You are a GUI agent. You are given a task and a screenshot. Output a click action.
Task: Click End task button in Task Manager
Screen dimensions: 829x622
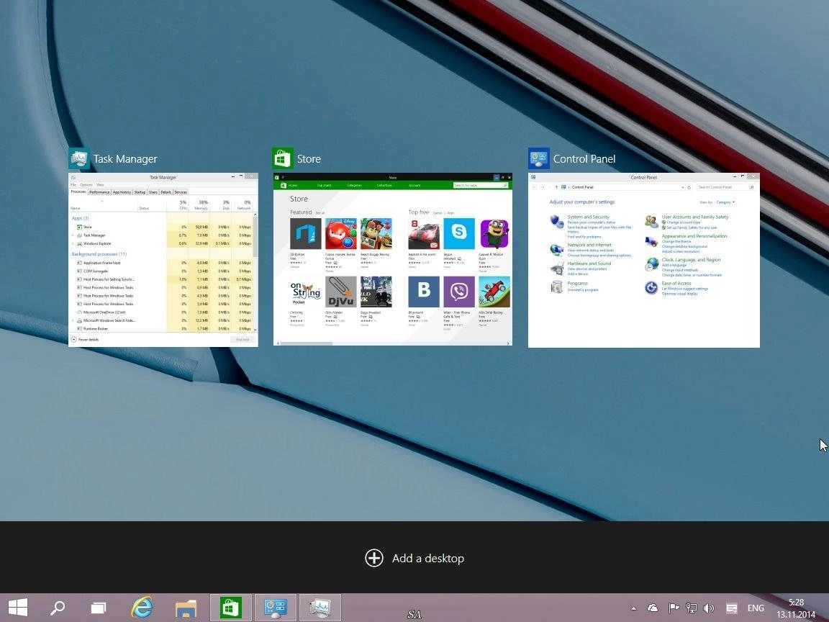pos(242,340)
